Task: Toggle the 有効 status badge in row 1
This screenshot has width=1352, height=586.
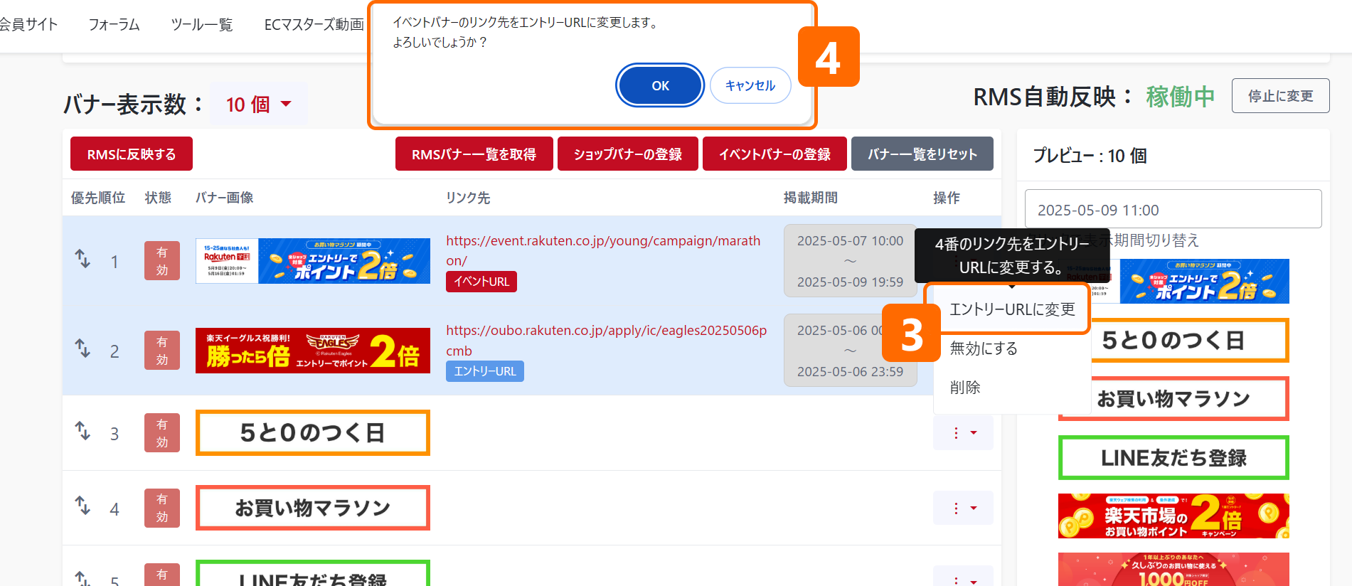Action: 162,261
